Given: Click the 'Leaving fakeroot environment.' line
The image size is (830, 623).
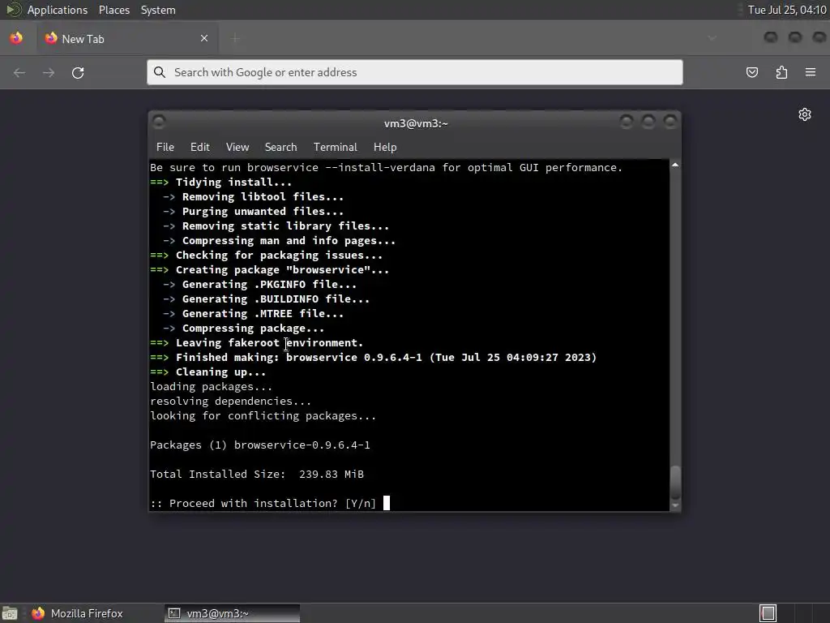Looking at the screenshot, I should [257, 343].
